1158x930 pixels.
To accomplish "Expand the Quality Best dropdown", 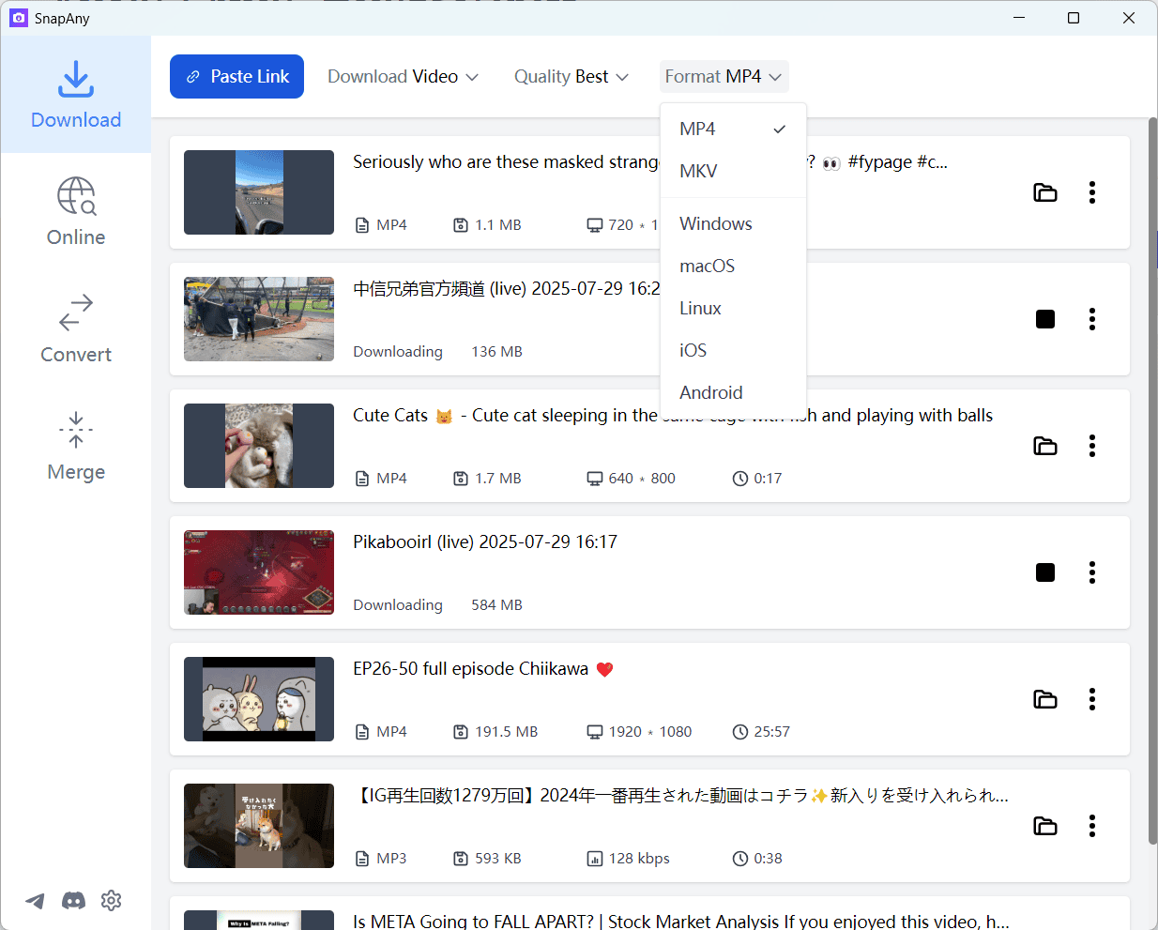I will click(571, 76).
